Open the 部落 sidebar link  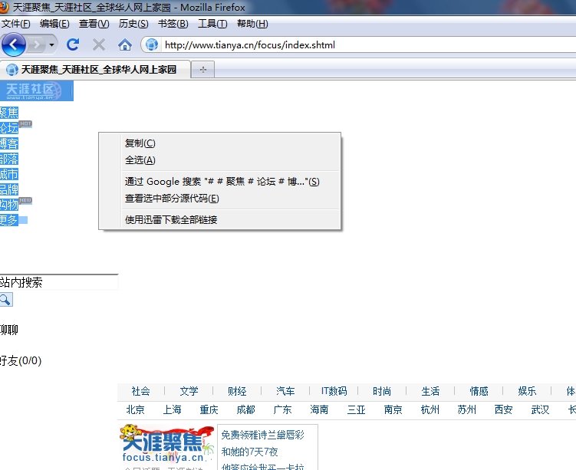[x=8, y=159]
